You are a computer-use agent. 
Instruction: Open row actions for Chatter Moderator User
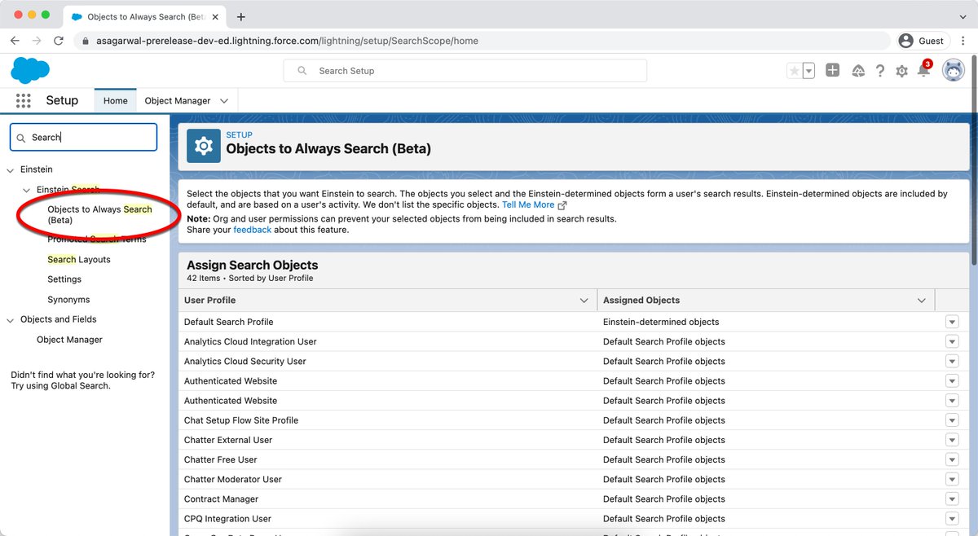point(952,479)
